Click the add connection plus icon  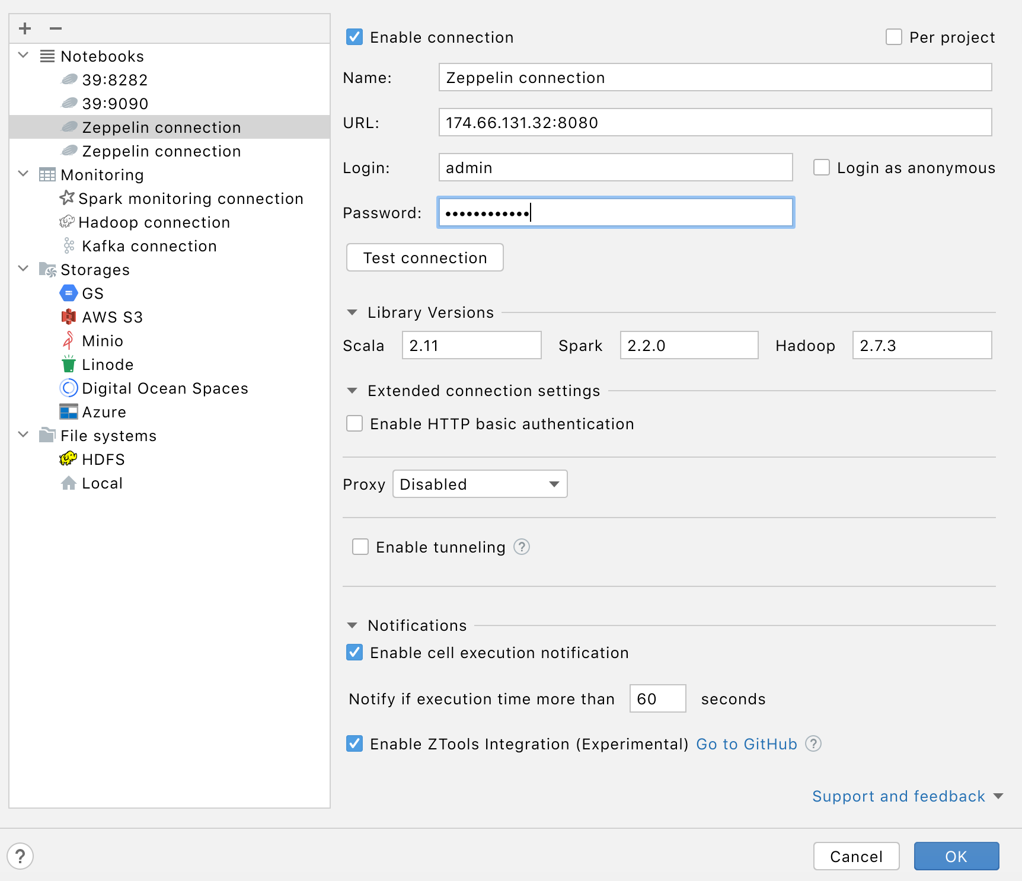tap(24, 28)
